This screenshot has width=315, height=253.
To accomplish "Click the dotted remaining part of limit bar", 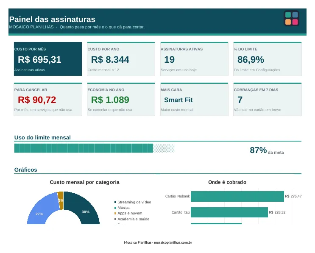I will pos(164,148).
